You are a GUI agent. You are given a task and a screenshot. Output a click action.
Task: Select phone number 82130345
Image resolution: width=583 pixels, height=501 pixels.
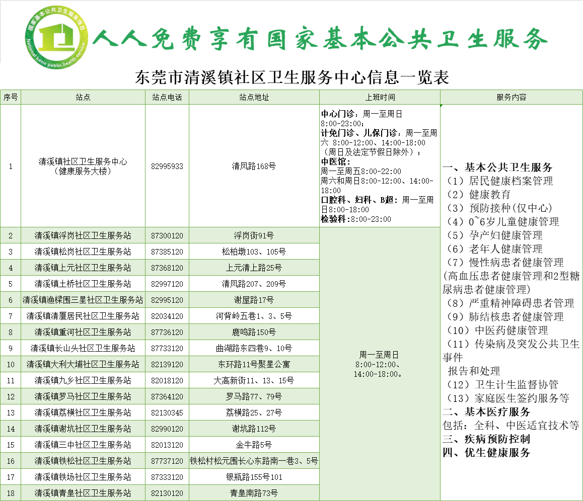(x=167, y=413)
